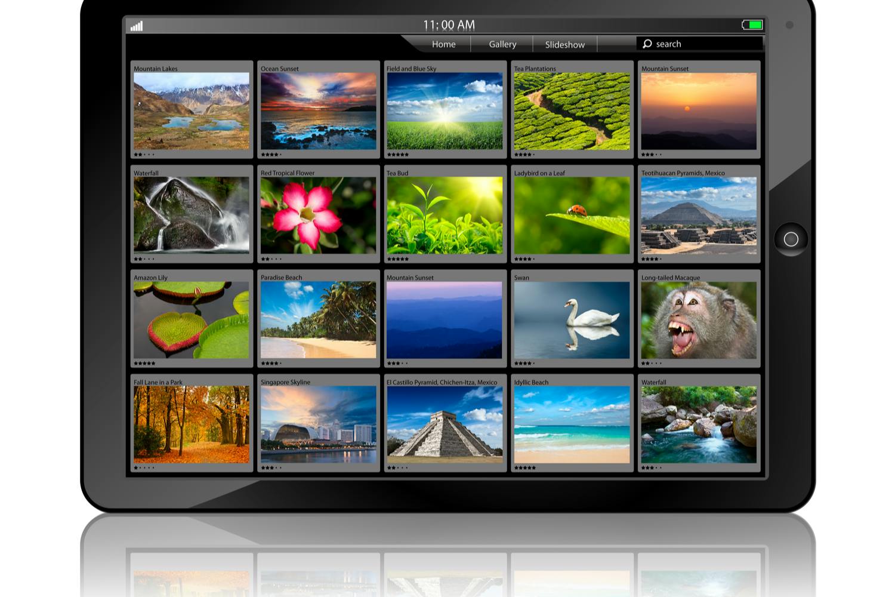Go to the Home tab

(444, 44)
